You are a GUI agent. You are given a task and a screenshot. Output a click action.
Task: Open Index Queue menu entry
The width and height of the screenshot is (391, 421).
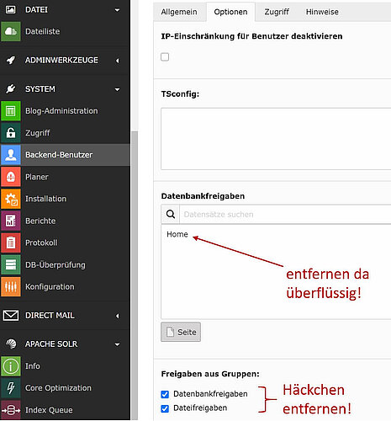[x=49, y=410]
